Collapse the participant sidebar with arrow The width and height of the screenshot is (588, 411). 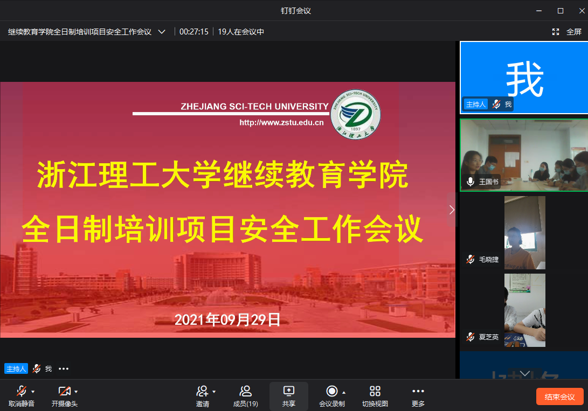coord(452,210)
